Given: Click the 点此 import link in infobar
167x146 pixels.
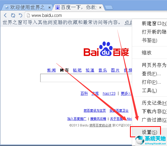Looking at the screenshot, I should click(128, 22).
